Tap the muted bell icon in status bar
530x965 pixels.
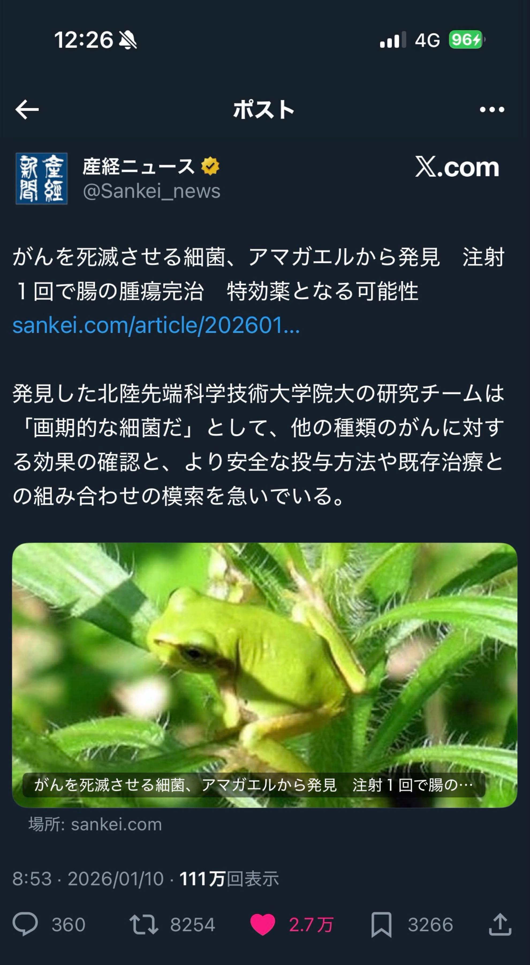pyautogui.click(x=127, y=40)
